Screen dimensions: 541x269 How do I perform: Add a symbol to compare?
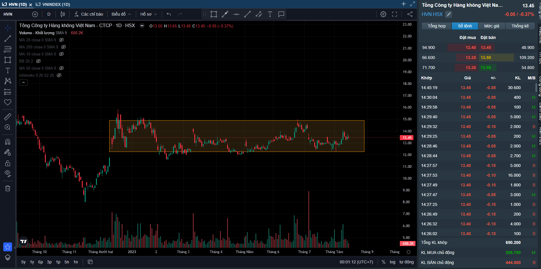[x=35, y=14]
